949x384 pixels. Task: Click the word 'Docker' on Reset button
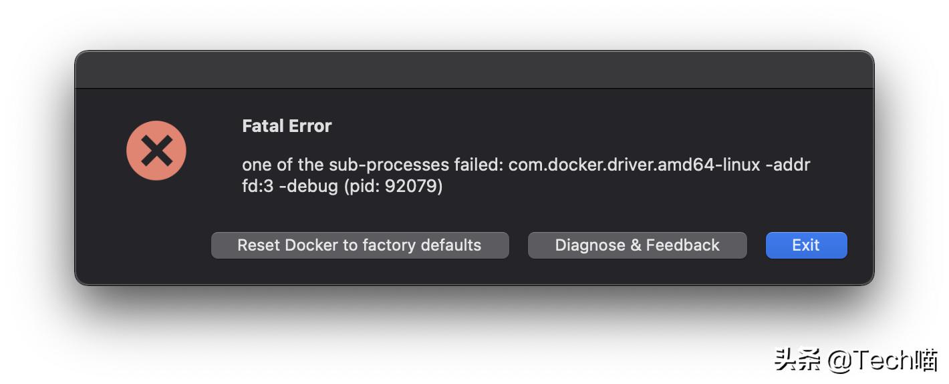[311, 245]
